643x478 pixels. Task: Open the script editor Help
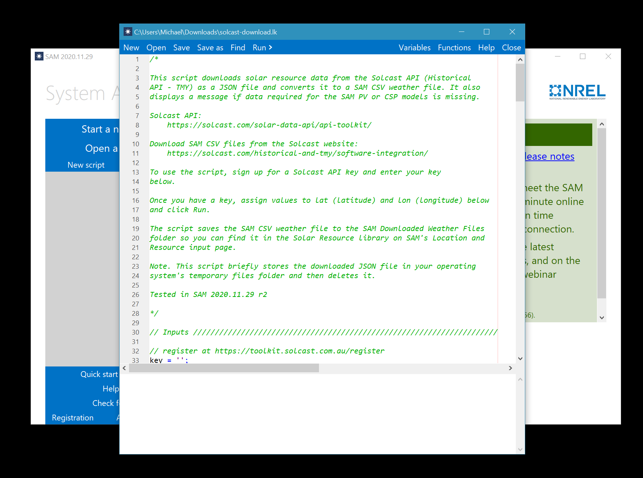(486, 47)
